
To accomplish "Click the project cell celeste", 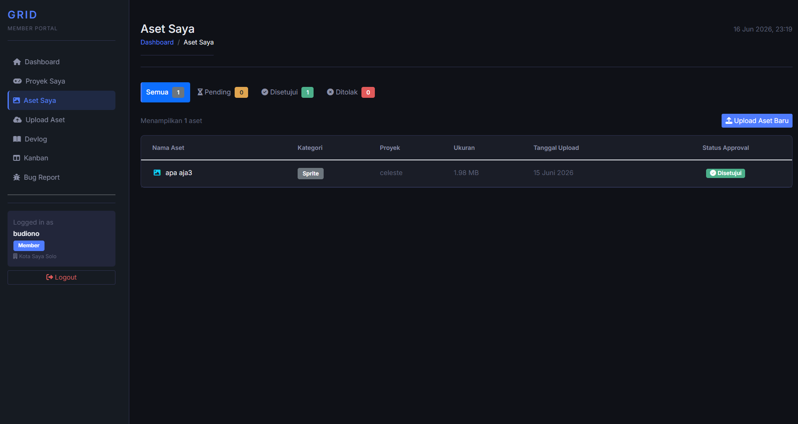I will pyautogui.click(x=391, y=173).
